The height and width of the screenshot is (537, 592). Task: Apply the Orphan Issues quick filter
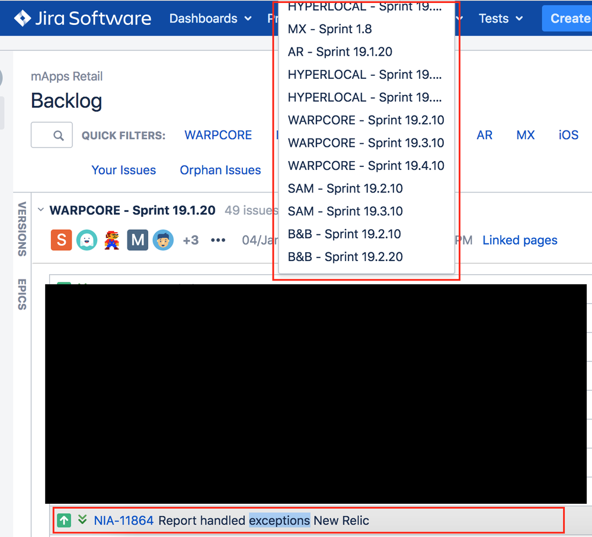[220, 170]
